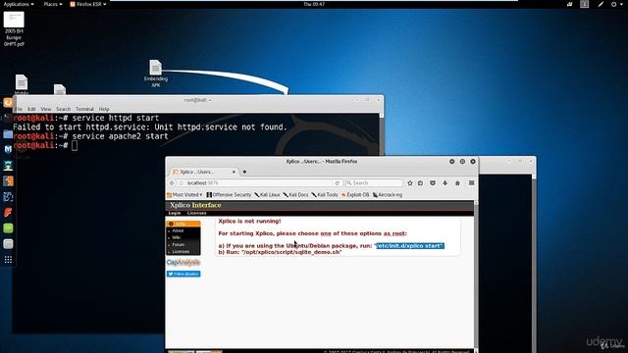The image size is (628, 353).
Task: Open the Files folder icon in dock
Action: (8, 133)
